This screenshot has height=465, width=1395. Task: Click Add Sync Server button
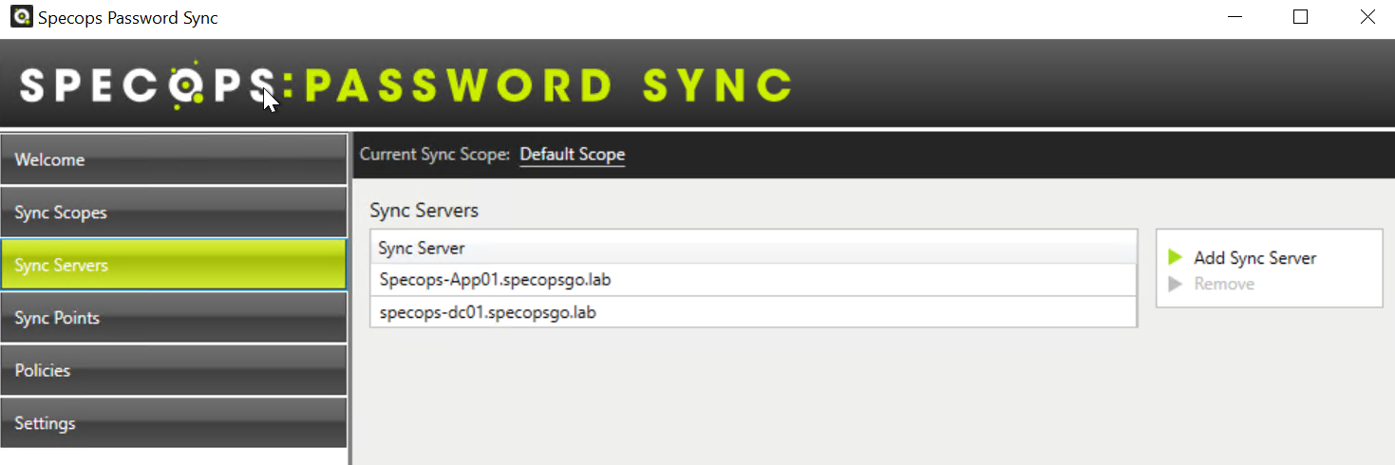(x=1254, y=258)
